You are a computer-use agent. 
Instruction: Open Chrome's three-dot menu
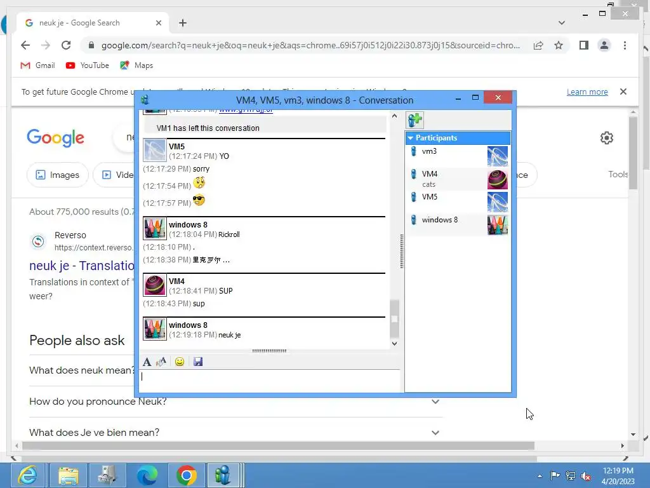(625, 45)
